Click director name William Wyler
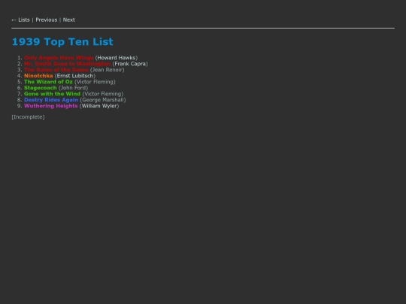The image size is (406, 304). 99,106
